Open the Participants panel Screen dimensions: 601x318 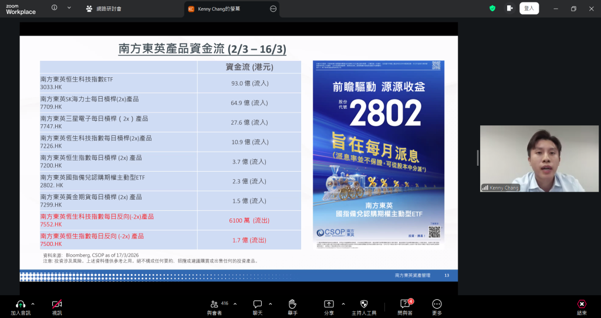coord(215,304)
